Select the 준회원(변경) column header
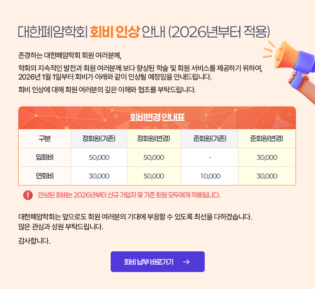Viewport: 315px width, 289px height. point(267,139)
